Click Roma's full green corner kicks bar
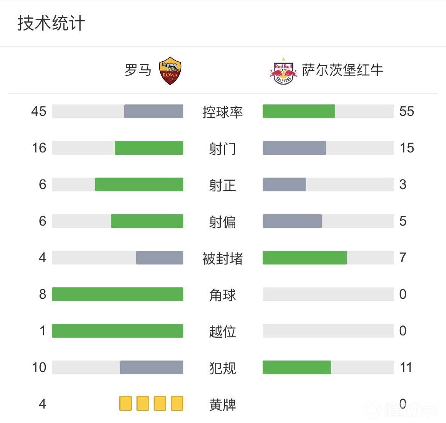Screen dimensions: 446x423 click(x=117, y=294)
